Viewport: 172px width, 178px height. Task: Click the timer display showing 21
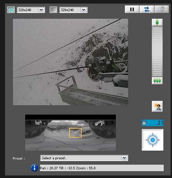pos(153,123)
